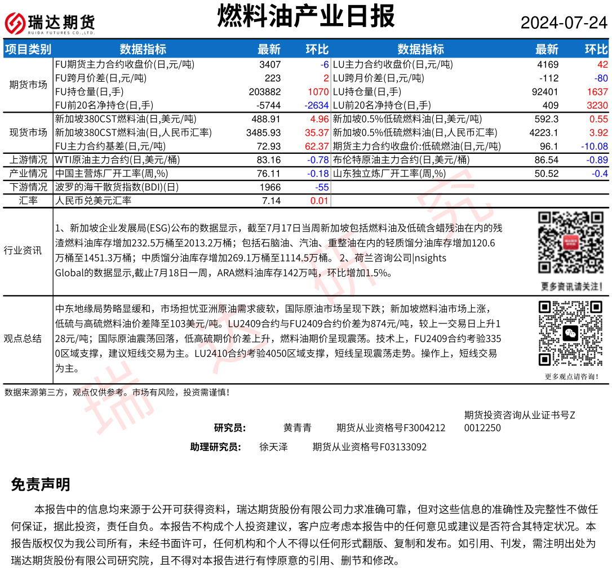The image size is (612, 568).
Task: Select the 现货市场 category cell
Action: (28, 132)
